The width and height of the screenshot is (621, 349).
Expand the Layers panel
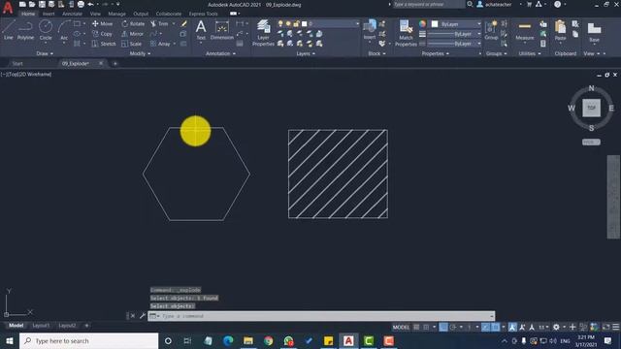click(306, 53)
